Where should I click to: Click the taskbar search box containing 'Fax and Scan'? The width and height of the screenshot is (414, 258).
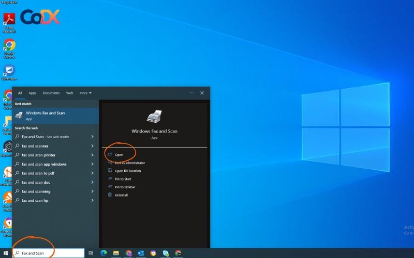click(x=48, y=253)
